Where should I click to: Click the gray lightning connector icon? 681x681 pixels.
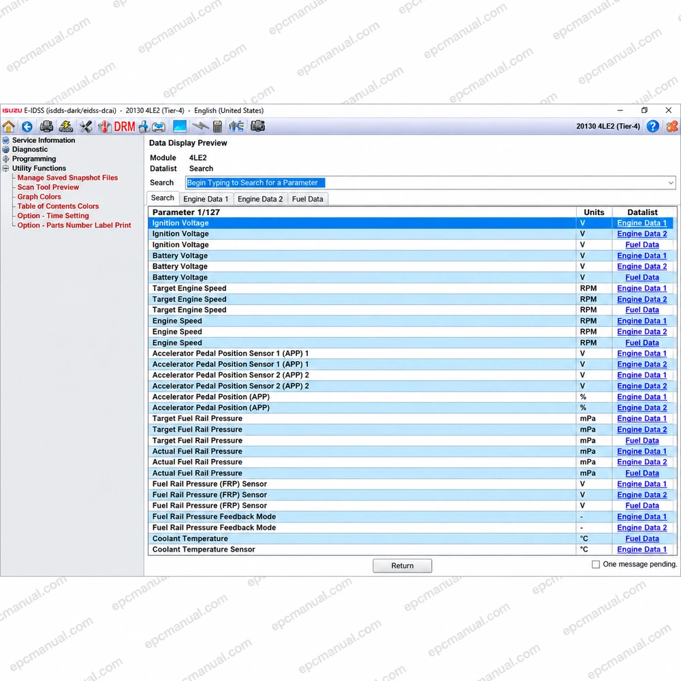(x=200, y=127)
